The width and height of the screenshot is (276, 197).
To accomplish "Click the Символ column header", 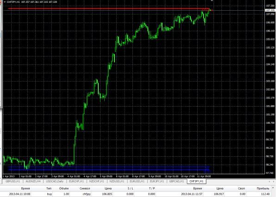I will 85,189.
